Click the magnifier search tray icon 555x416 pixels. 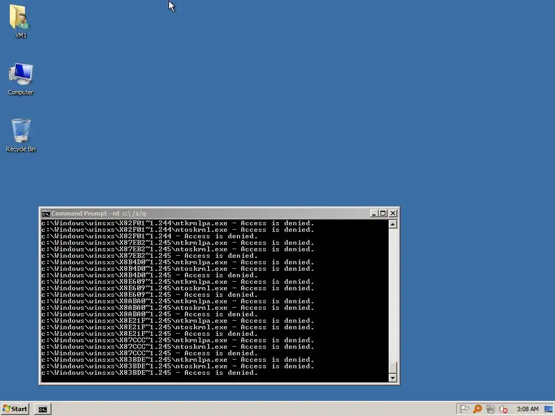477,409
